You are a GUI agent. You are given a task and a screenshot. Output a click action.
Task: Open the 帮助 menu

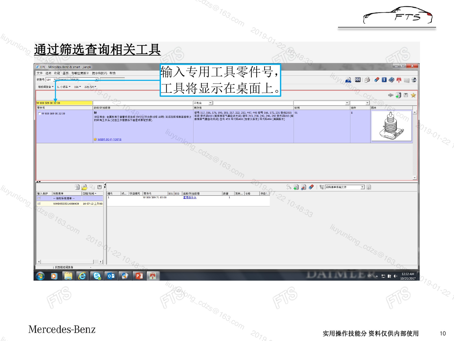point(112,73)
